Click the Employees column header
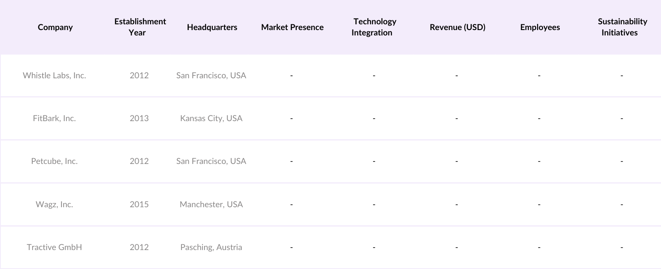 click(x=540, y=27)
